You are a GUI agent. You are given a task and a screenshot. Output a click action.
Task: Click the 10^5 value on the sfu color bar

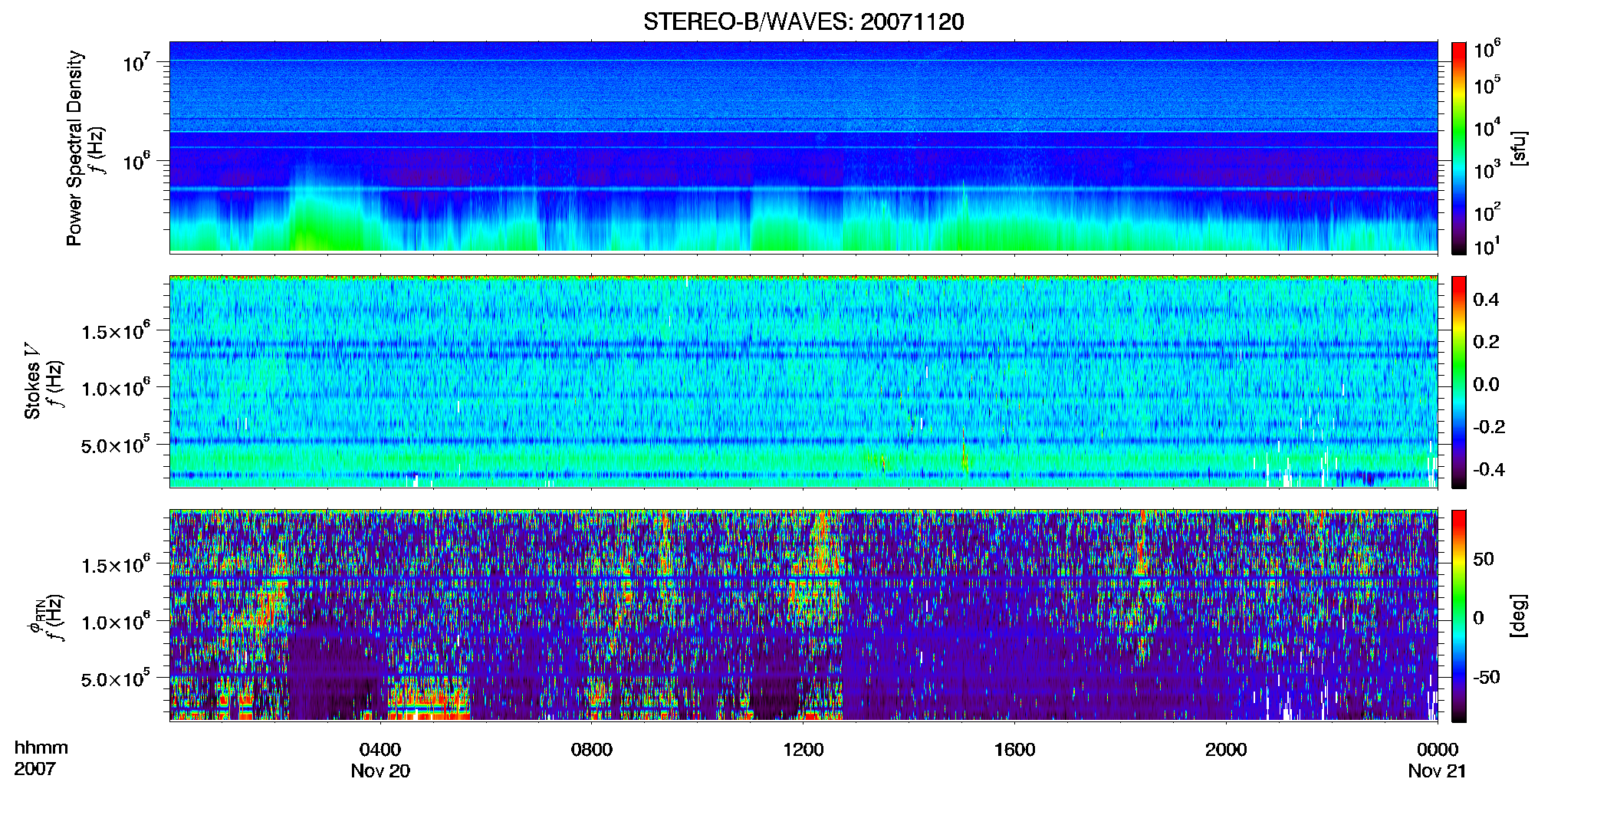coord(1487,84)
